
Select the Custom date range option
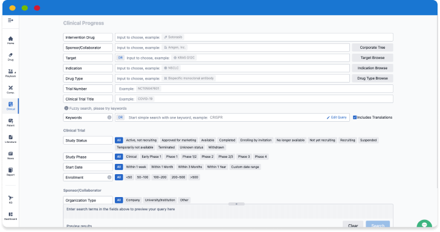pos(245,167)
